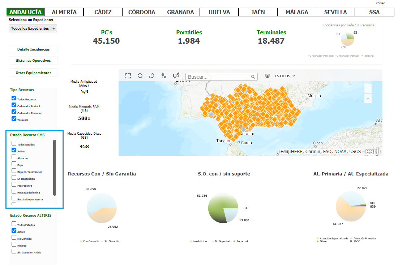Check the Prerregistro checkbox
The image size is (398, 265).
click(14, 184)
